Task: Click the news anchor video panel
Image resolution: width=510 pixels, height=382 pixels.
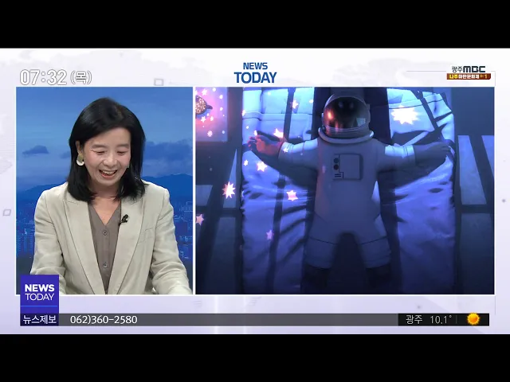Action: (x=104, y=191)
